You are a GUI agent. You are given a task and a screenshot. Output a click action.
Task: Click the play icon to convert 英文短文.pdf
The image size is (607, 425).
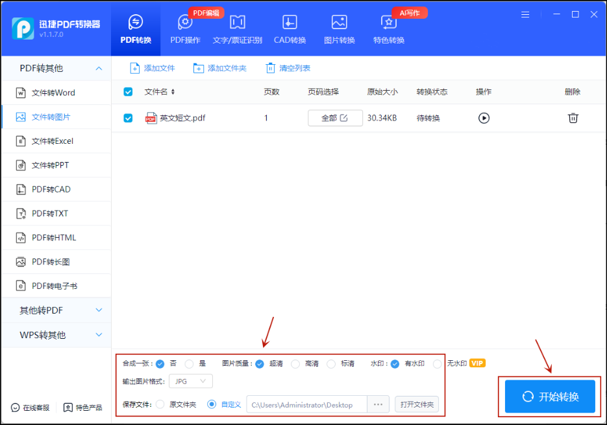point(484,118)
